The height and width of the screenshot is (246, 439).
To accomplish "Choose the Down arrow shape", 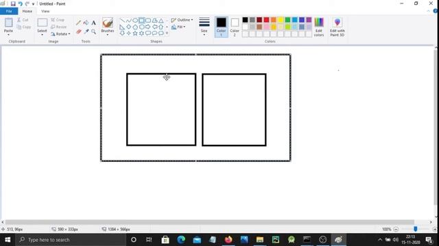I will 122,33.
